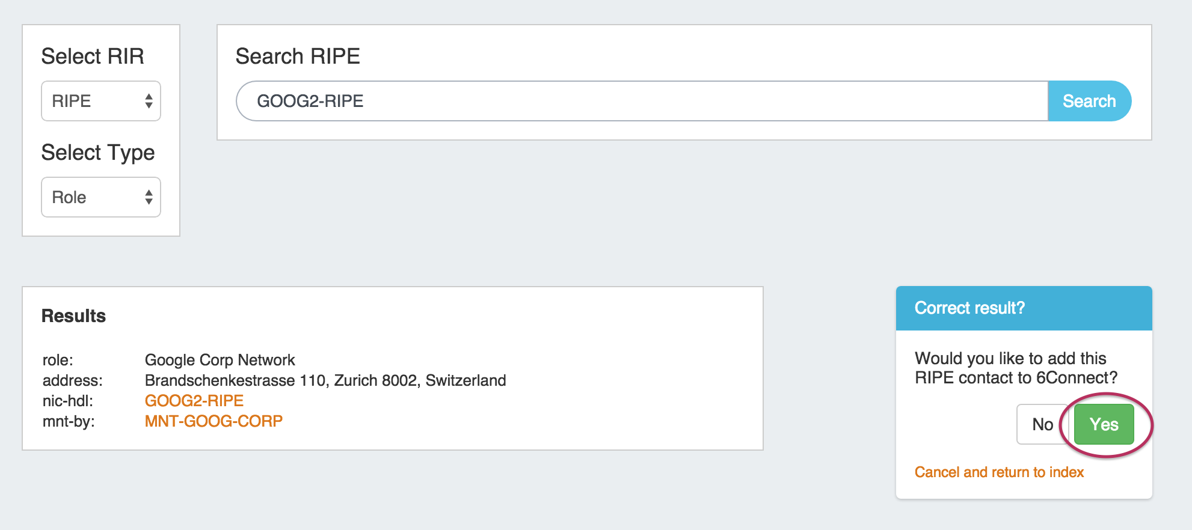Viewport: 1192px width, 530px height.
Task: Confirm with the green Yes button
Action: tap(1104, 424)
